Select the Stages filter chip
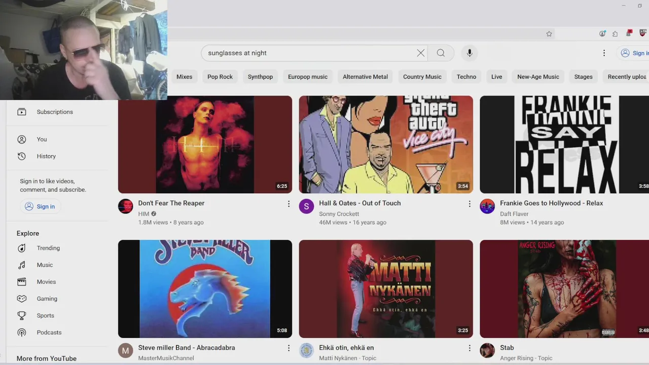649x365 pixels. [x=583, y=77]
